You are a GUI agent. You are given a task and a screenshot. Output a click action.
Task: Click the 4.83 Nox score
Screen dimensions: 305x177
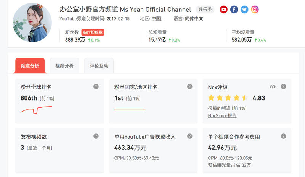[x=259, y=98]
